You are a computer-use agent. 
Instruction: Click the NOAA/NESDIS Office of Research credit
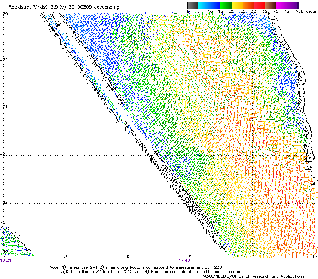(x=253, y=276)
